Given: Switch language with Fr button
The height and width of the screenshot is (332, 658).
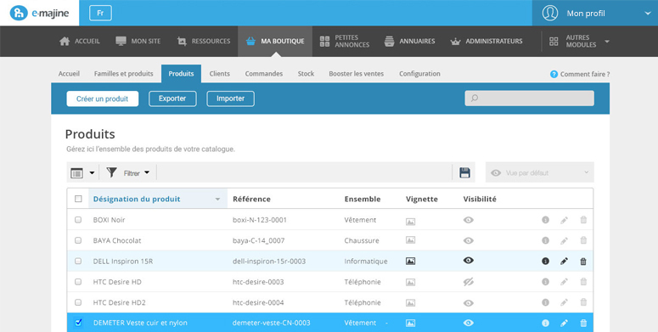Looking at the screenshot, I should click(100, 13).
